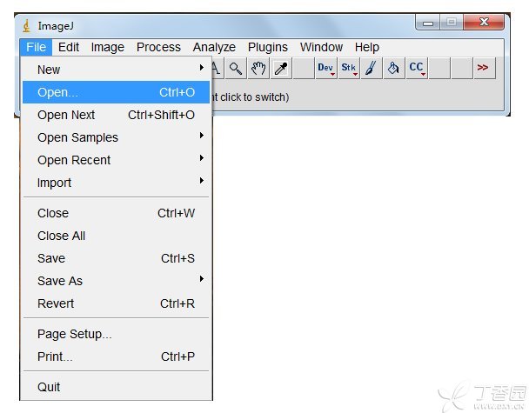The image size is (529, 413).
Task: Open the Process menu
Action: click(158, 47)
